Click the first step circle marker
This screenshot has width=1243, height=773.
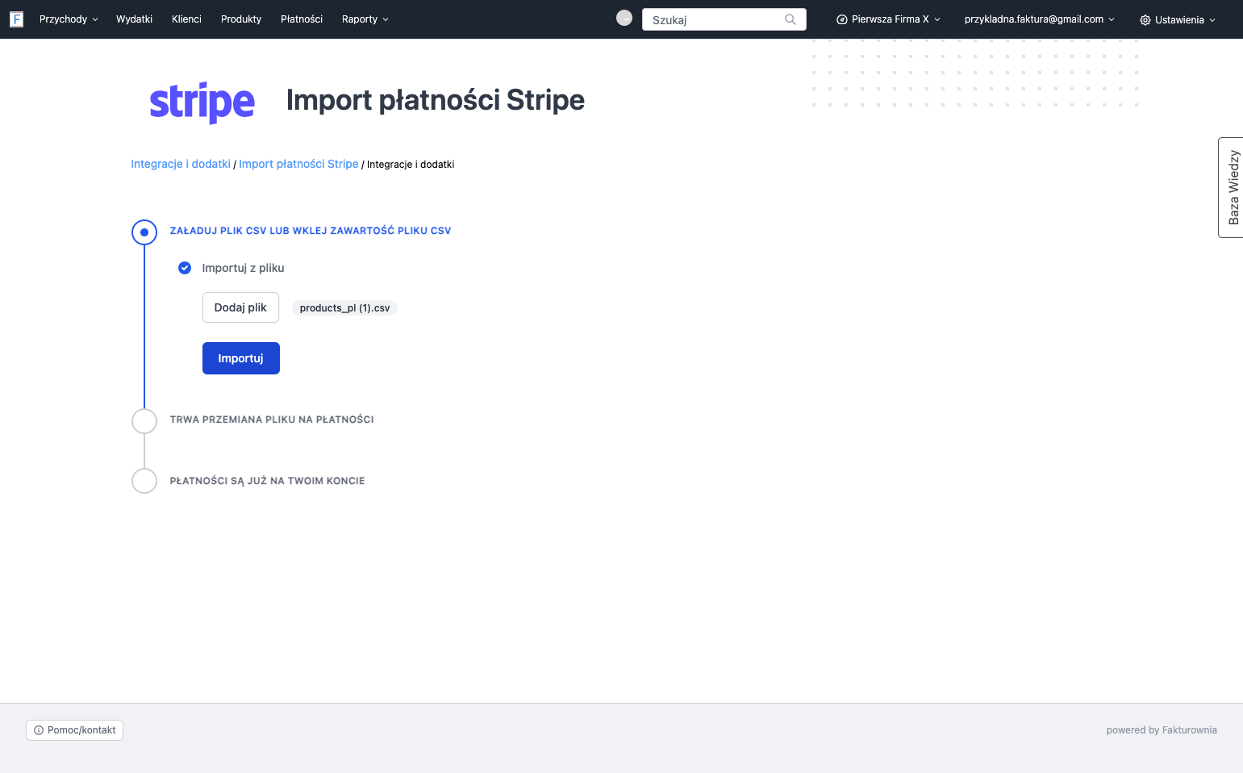coord(144,232)
